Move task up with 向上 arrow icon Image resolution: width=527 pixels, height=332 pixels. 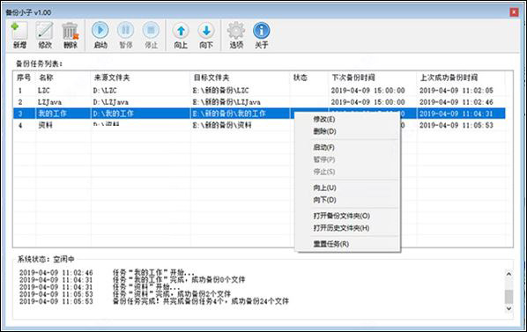[x=181, y=35]
